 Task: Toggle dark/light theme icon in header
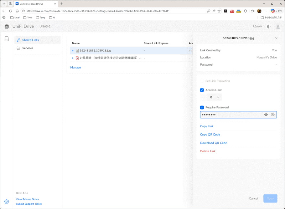(269, 26)
